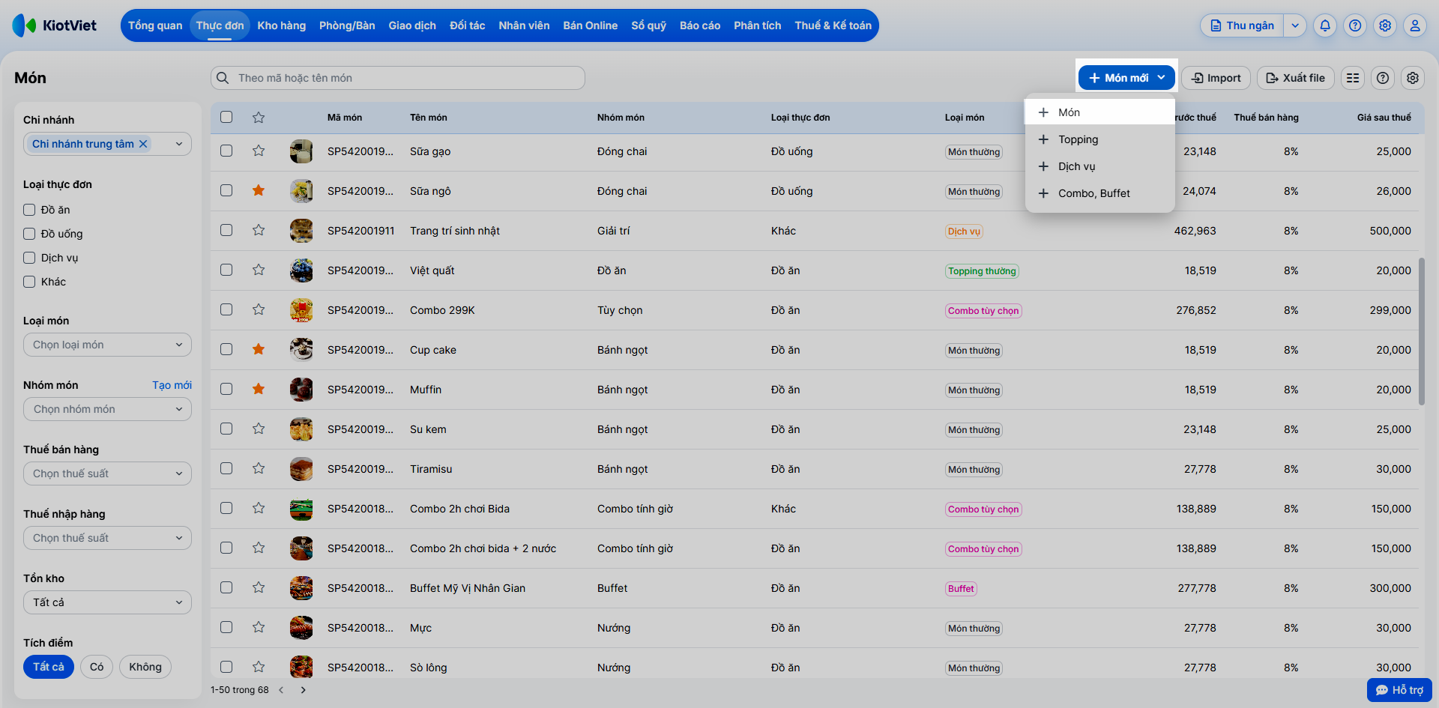Viewport: 1439px width, 708px height.
Task: Star the Tiramisu item
Action: tap(259, 468)
